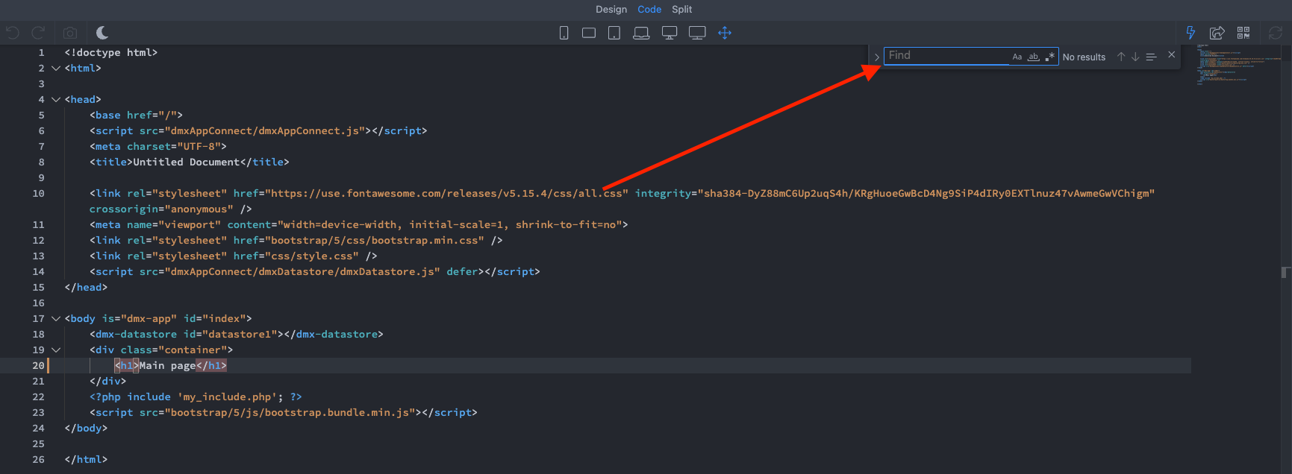This screenshot has height=474, width=1292.
Task: Click the 'my_include.php' include string
Action: pos(227,396)
